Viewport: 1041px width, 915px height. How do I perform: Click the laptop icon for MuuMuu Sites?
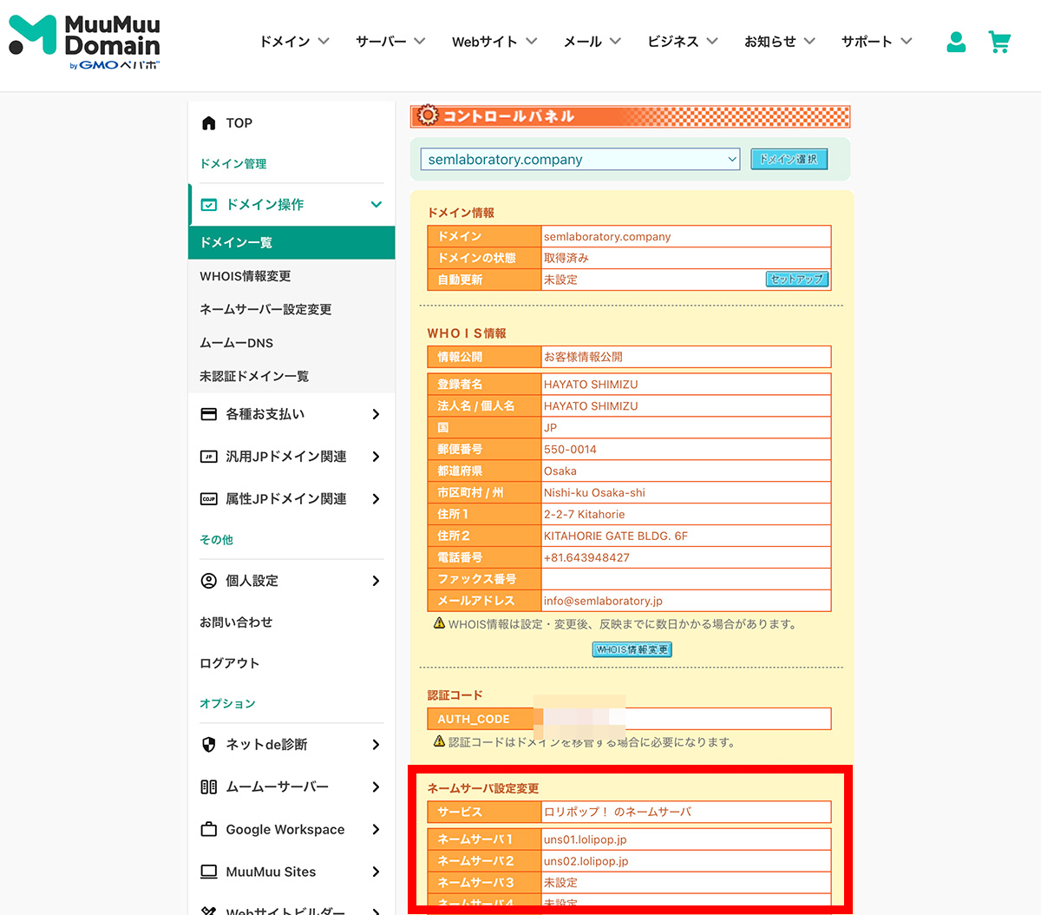coord(208,872)
